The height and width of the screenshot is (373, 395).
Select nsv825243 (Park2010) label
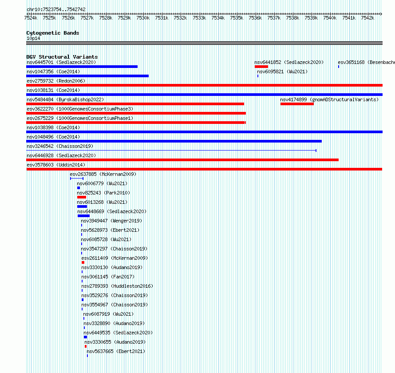point(103,193)
